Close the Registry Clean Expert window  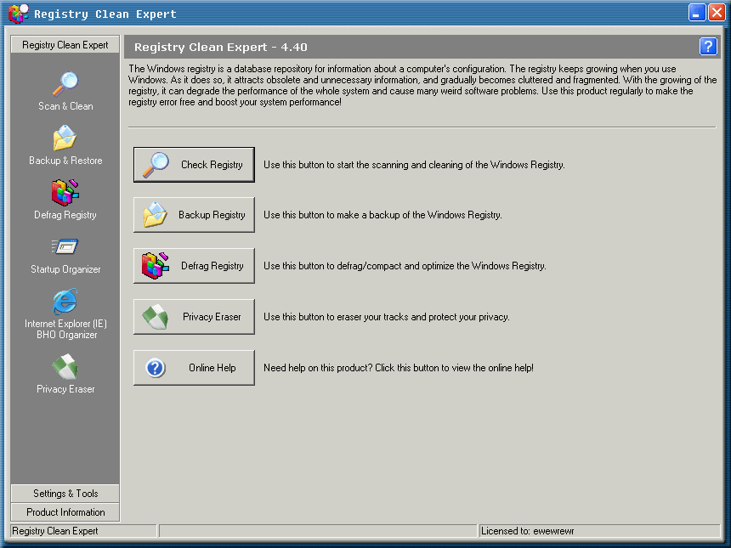coord(717,13)
